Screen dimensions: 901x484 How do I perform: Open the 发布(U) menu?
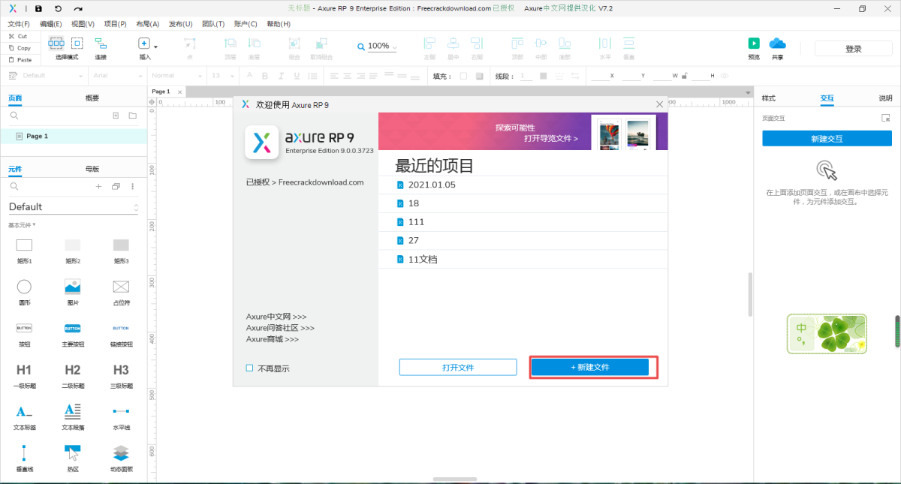tap(179, 24)
